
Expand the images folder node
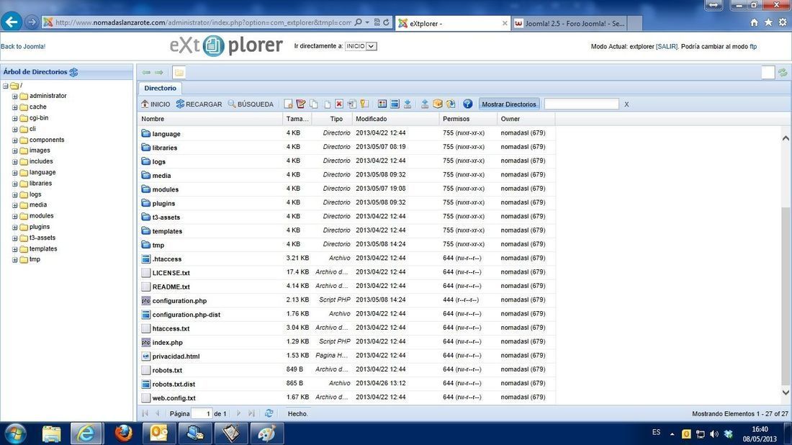pos(14,150)
